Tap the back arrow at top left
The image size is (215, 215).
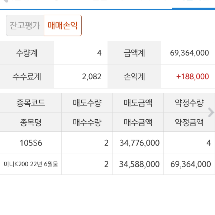coord(4,2)
